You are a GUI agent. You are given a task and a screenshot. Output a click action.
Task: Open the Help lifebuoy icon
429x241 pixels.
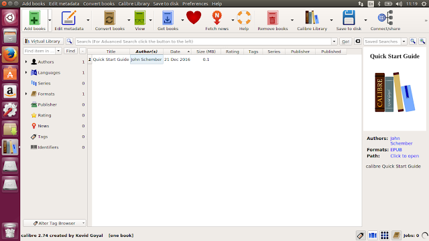pos(244,18)
